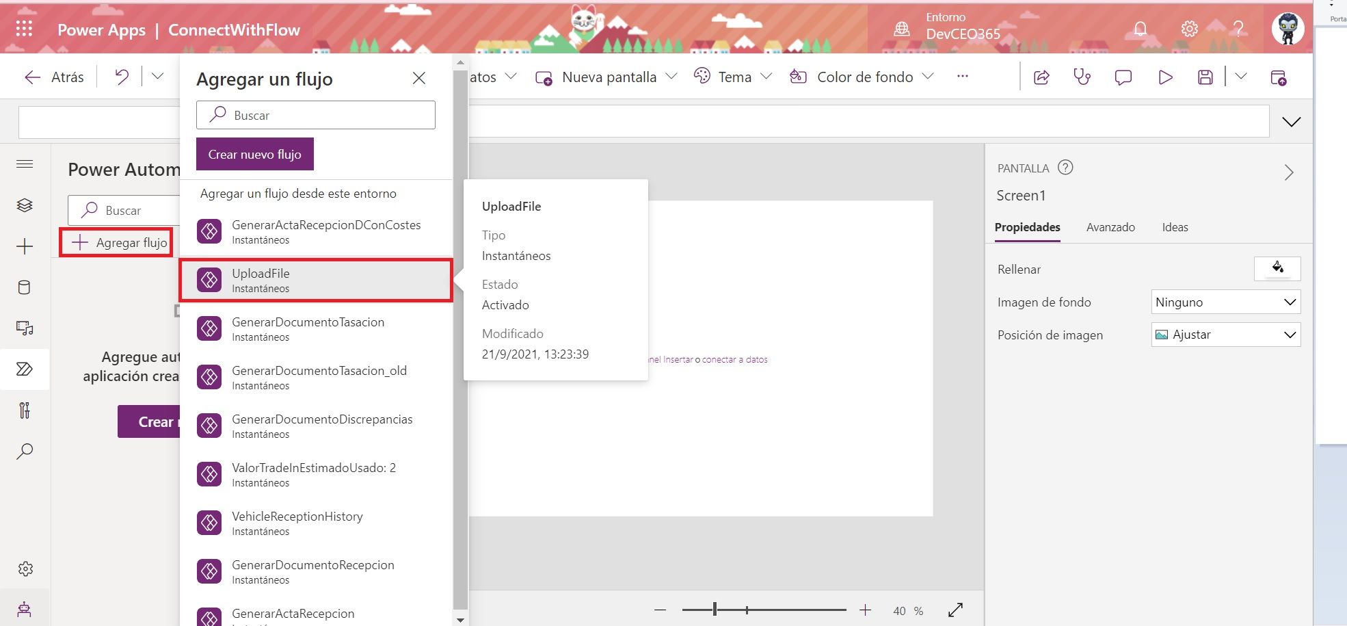Open the Tree view layers icon
Screen dimensions: 1347x626
point(25,205)
